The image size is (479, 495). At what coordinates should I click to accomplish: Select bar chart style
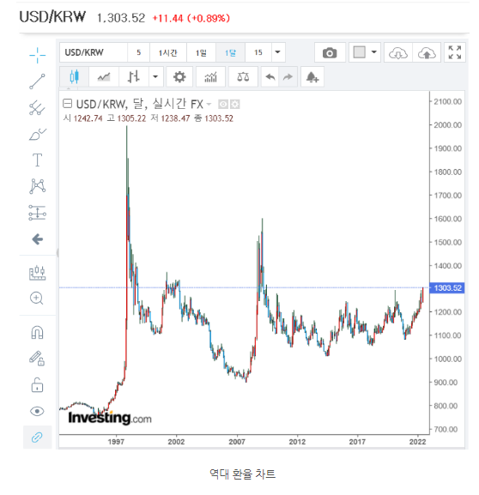[133, 76]
